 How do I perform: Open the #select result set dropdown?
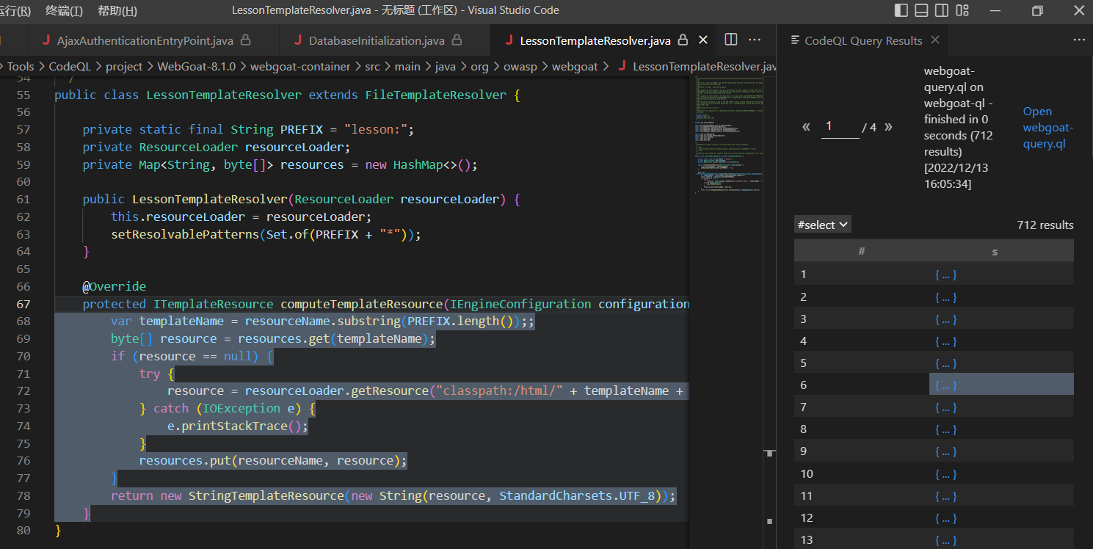click(823, 225)
